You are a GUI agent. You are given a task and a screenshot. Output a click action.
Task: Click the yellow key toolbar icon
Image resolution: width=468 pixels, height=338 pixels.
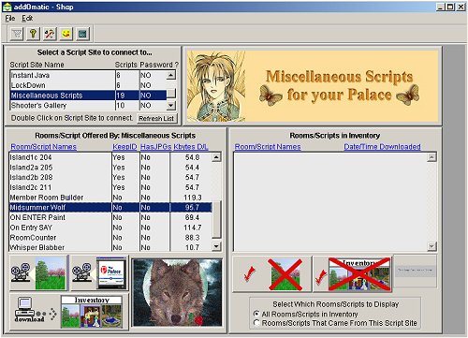pos(33,34)
